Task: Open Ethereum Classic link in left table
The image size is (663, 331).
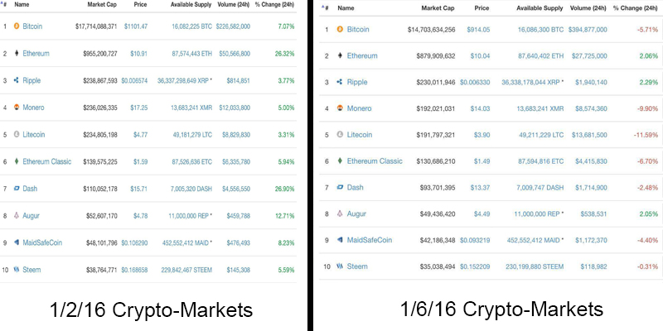Action: pyautogui.click(x=47, y=161)
